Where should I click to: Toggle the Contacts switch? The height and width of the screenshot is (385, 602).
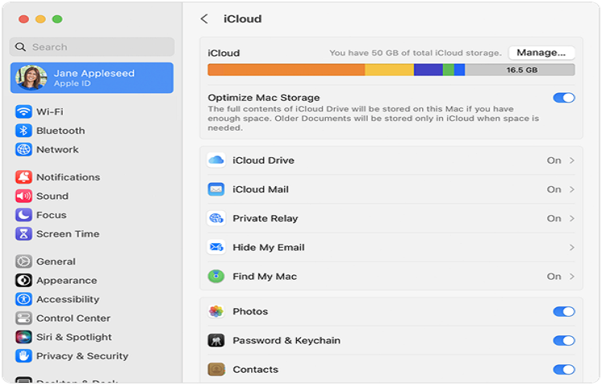coord(563,370)
